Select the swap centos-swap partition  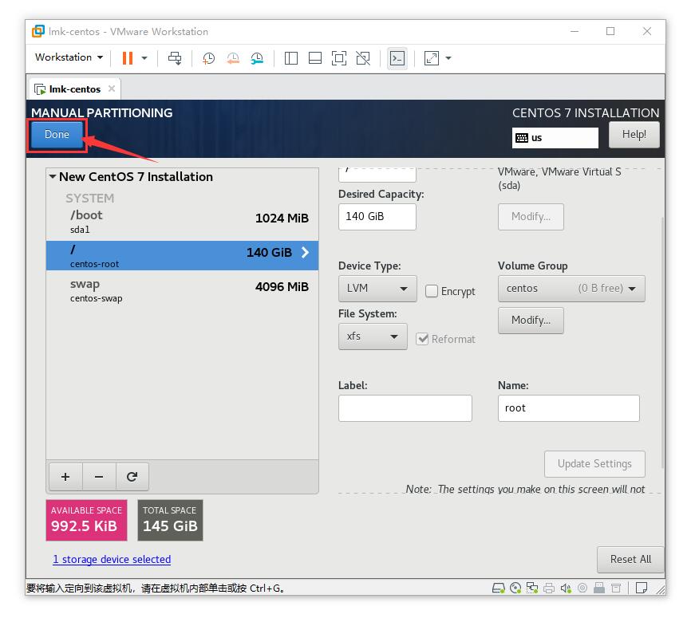click(182, 290)
